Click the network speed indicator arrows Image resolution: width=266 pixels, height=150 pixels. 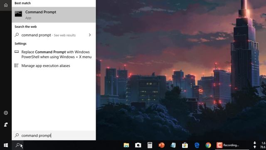coord(255,145)
